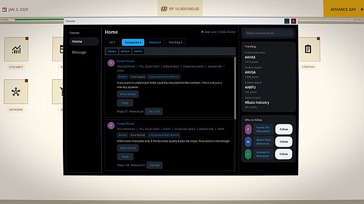Screen dimensions: 364x204
Task: Reply to the business quality post
Action: (125, 157)
